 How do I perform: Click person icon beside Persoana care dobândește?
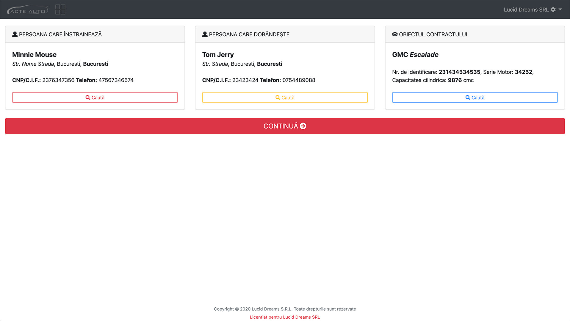tap(205, 34)
